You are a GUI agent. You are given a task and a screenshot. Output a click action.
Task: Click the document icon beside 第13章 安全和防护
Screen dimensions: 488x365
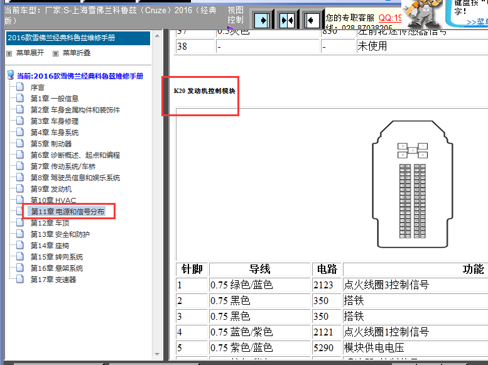coord(20,234)
